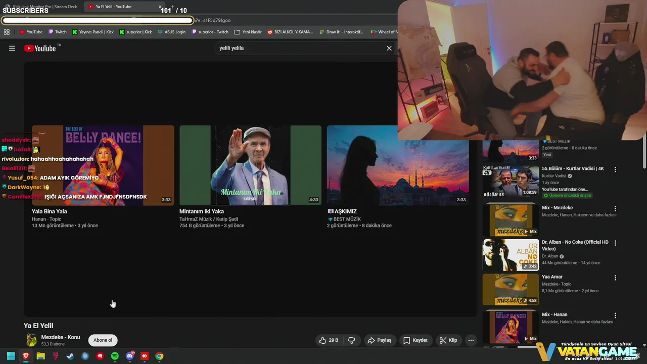Create a clip with Klip button
This screenshot has height=364, width=647.
click(x=448, y=340)
